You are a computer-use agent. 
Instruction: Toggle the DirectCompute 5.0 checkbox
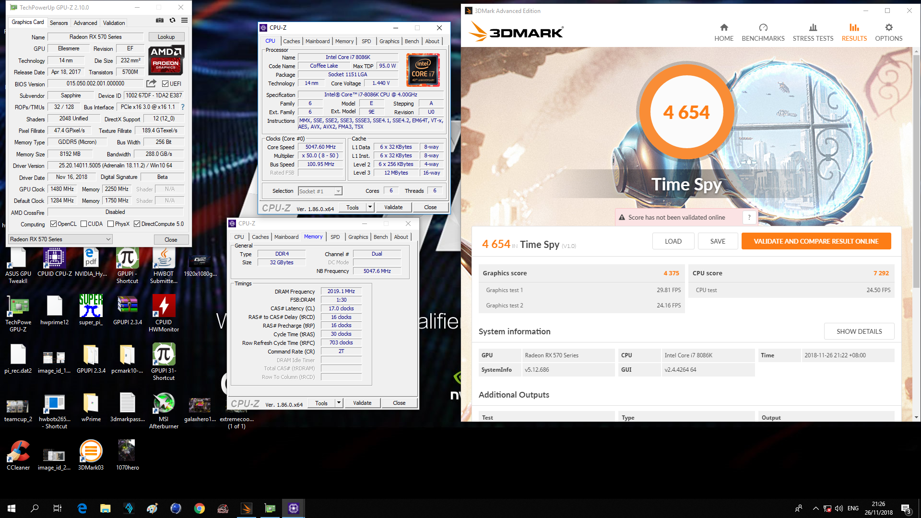[x=137, y=224]
